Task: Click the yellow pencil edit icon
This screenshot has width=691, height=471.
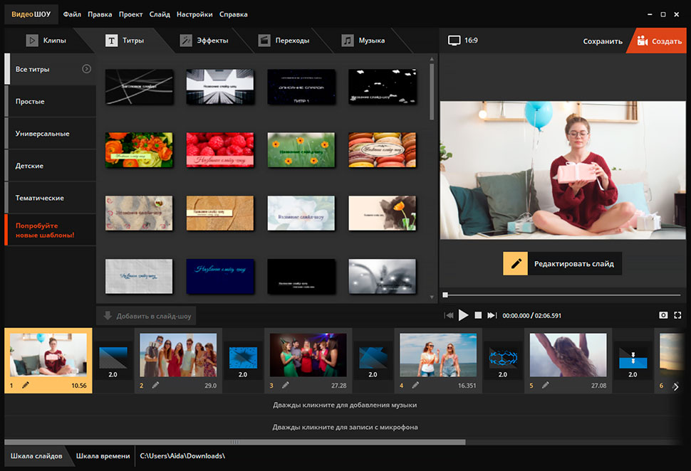Action: [515, 264]
